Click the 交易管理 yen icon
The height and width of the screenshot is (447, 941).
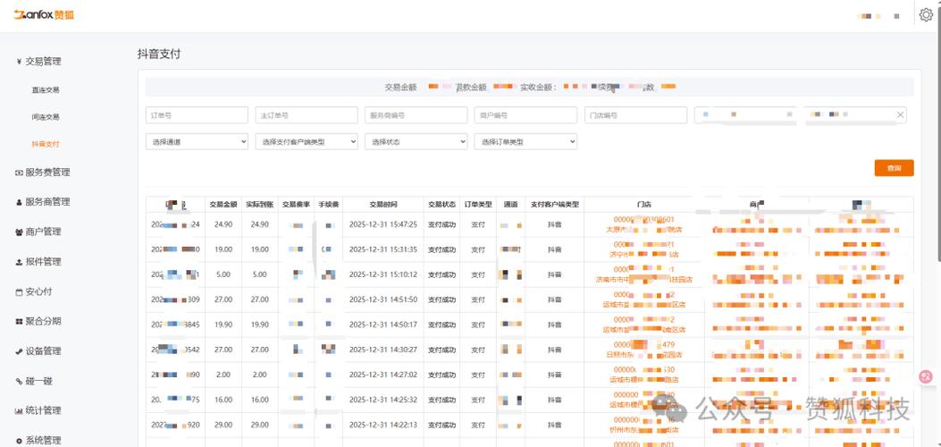point(19,61)
